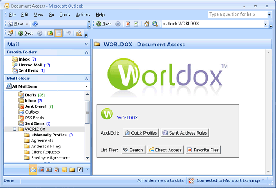Open the address bar dropdown arrow
This screenshot has width=276, height=188.
point(265,24)
